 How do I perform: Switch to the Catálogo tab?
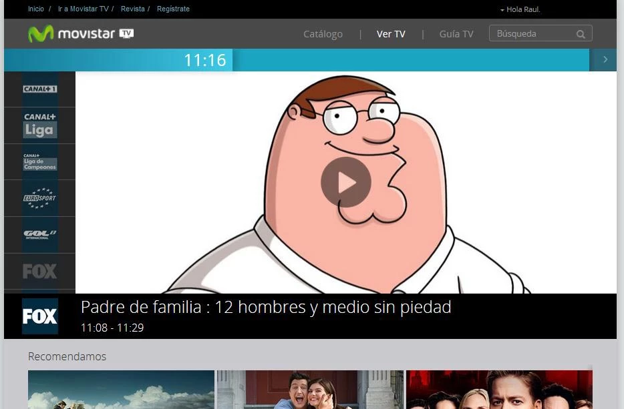pos(323,33)
